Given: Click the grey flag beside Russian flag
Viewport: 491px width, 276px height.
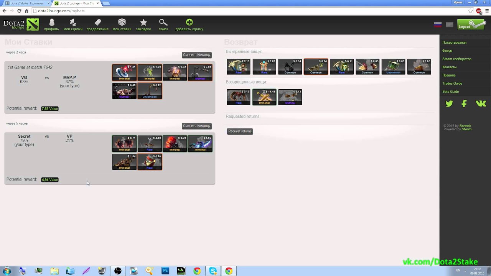Looking at the screenshot, I should point(450,25).
